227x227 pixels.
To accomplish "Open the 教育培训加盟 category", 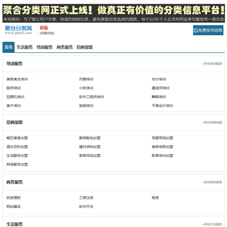I will 163,156.
